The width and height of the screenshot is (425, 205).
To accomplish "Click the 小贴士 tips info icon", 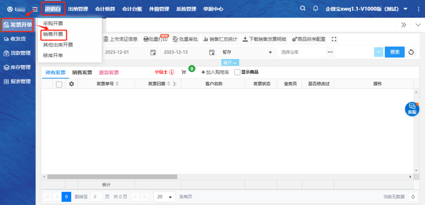I will (x=172, y=72).
